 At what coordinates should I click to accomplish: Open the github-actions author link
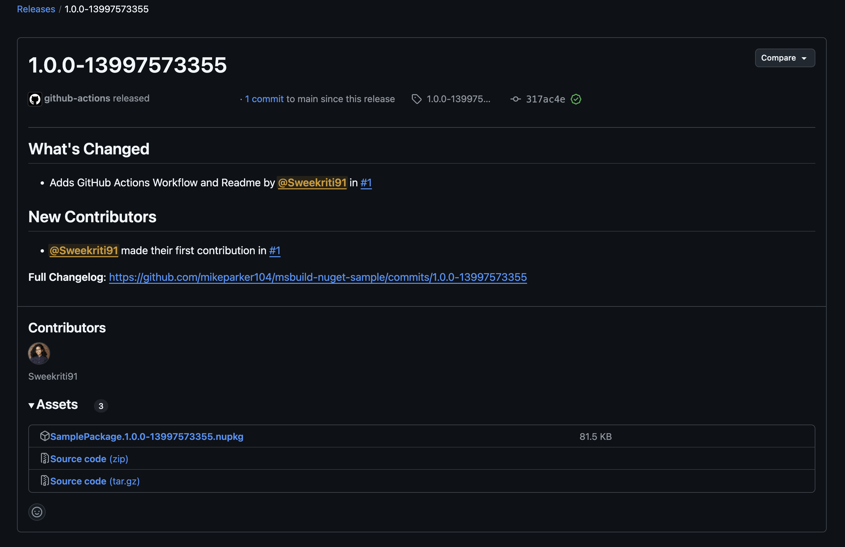coord(77,98)
